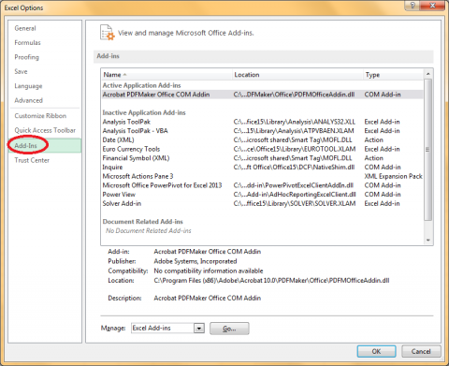
Task: Click the SOLVER.XLAM location cell
Action: pos(295,203)
